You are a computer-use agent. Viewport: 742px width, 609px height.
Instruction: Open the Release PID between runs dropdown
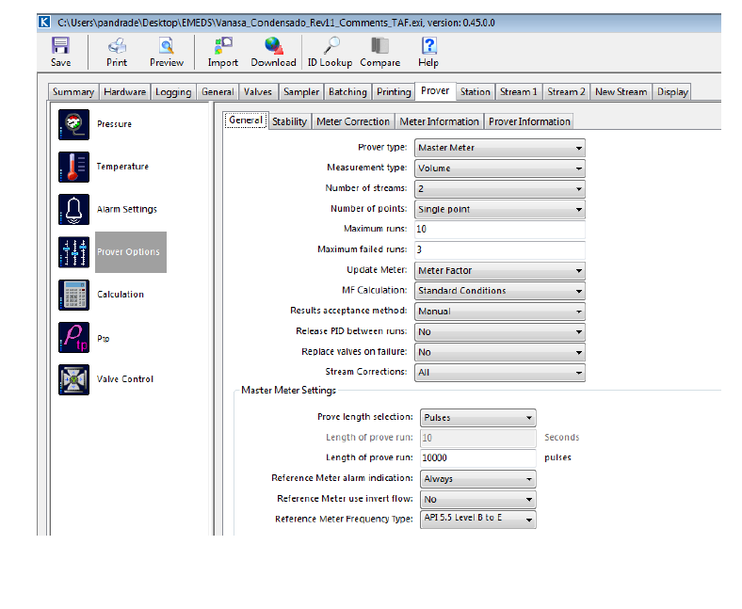[500, 331]
